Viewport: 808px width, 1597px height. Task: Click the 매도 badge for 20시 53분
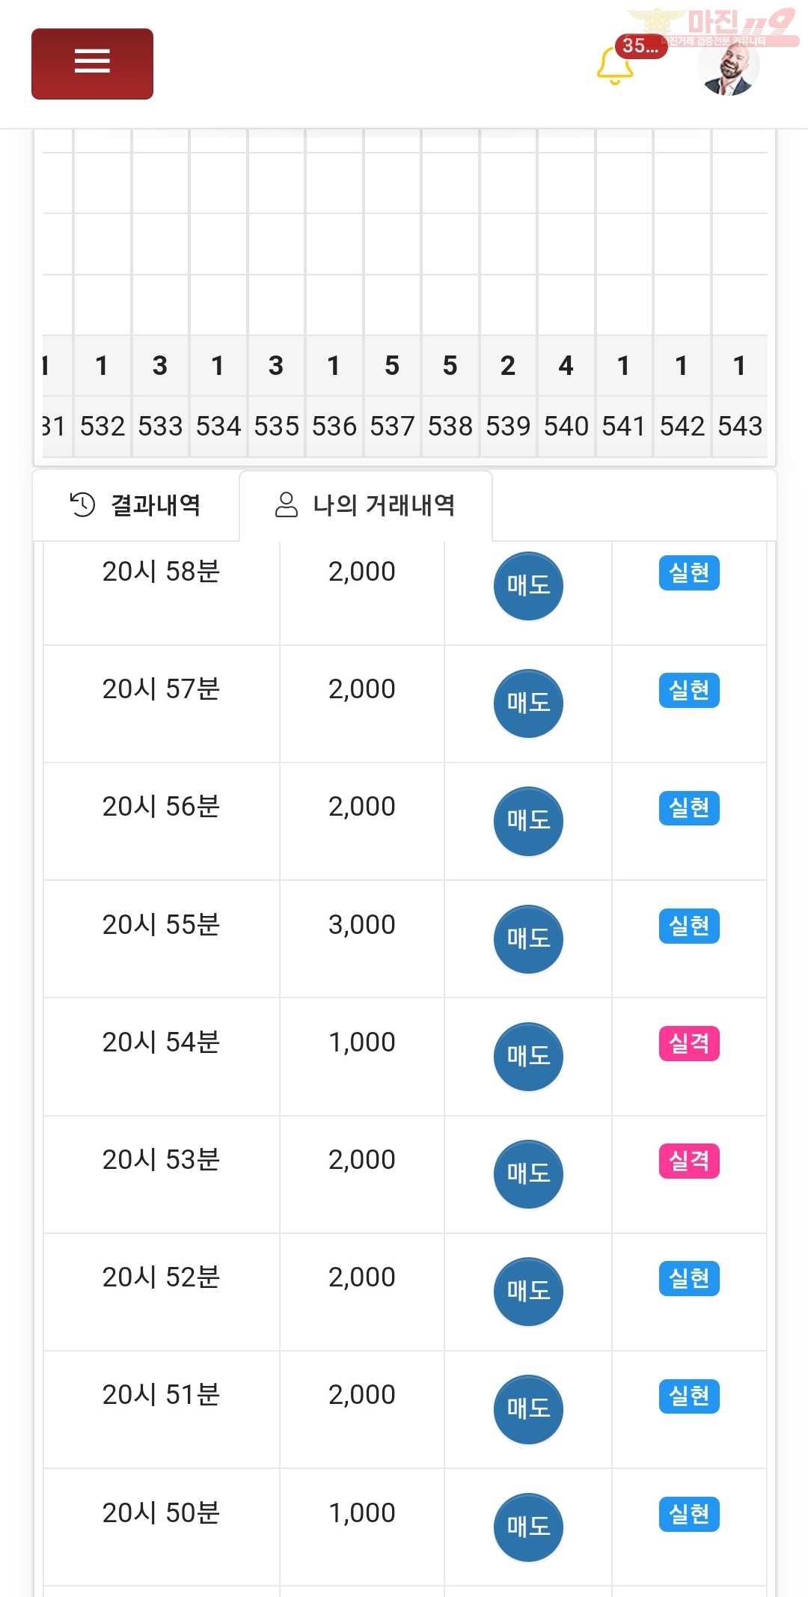click(x=528, y=1174)
